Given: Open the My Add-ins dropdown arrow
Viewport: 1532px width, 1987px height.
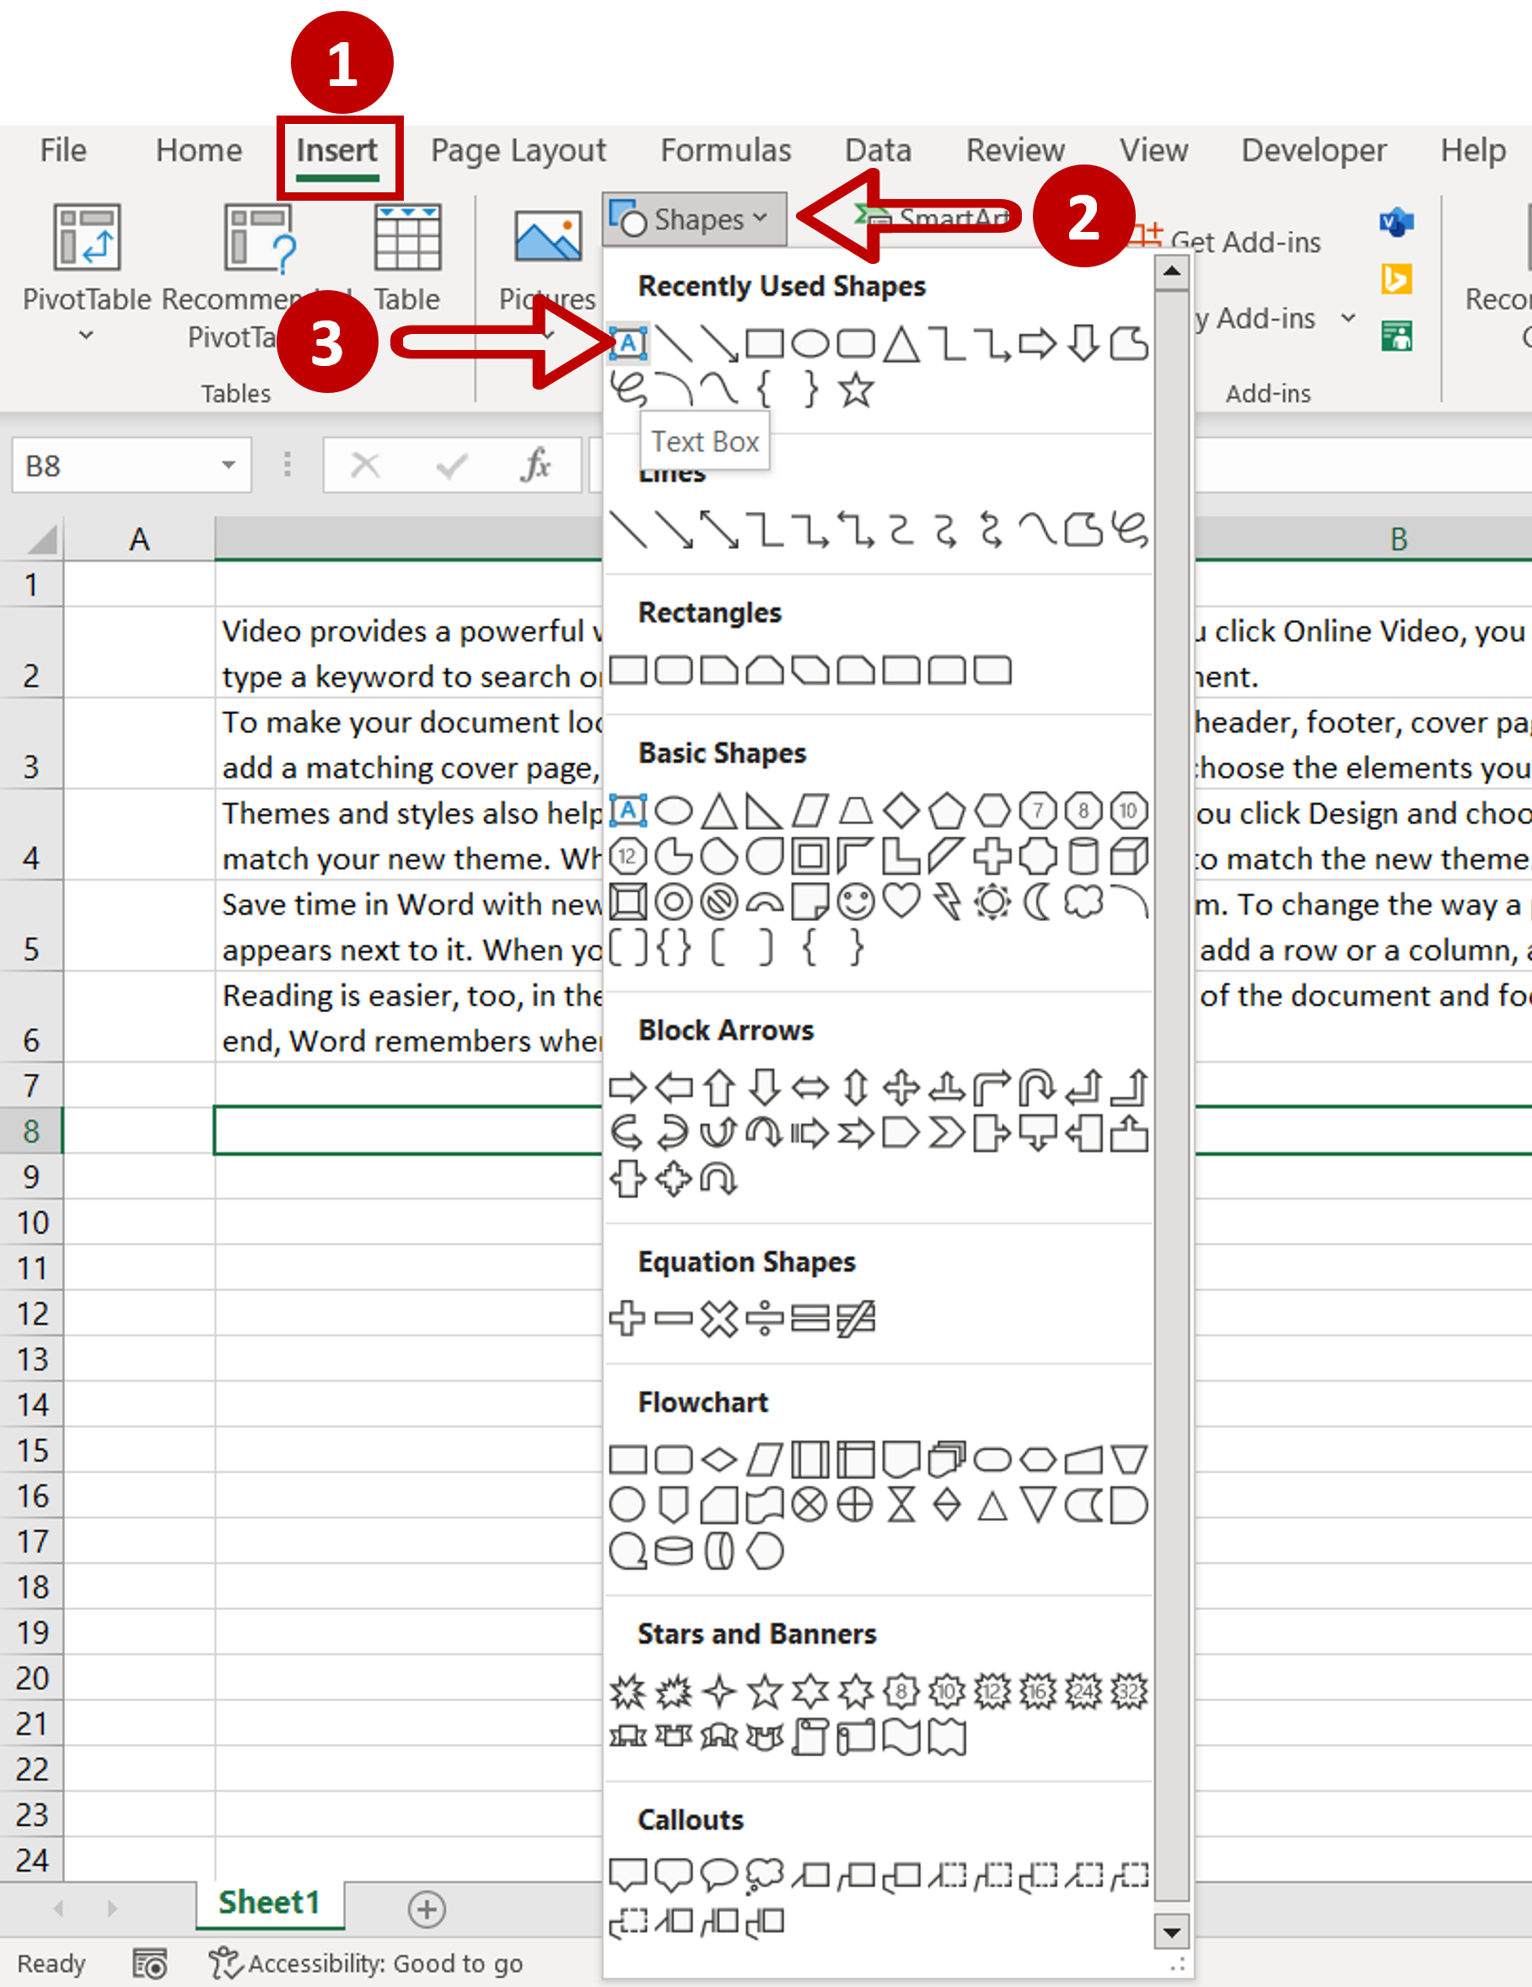Looking at the screenshot, I should (1348, 317).
